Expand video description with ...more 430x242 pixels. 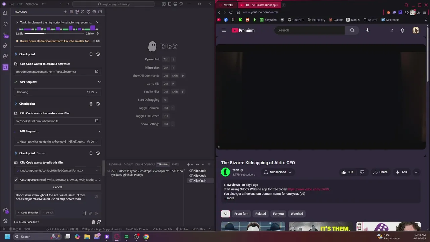[229, 198]
